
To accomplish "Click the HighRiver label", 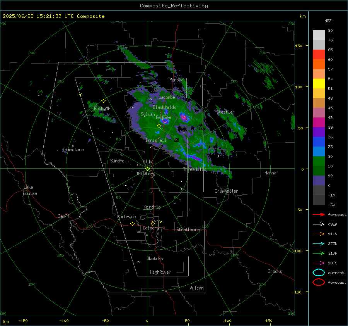I will [x=160, y=272].
